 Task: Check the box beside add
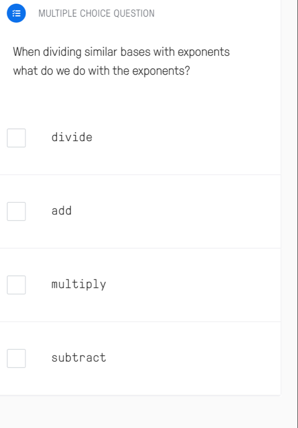click(x=16, y=211)
